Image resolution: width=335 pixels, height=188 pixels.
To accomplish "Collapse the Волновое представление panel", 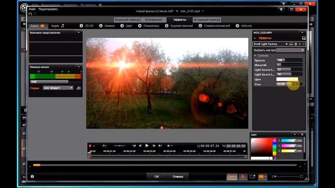I will (79, 32).
